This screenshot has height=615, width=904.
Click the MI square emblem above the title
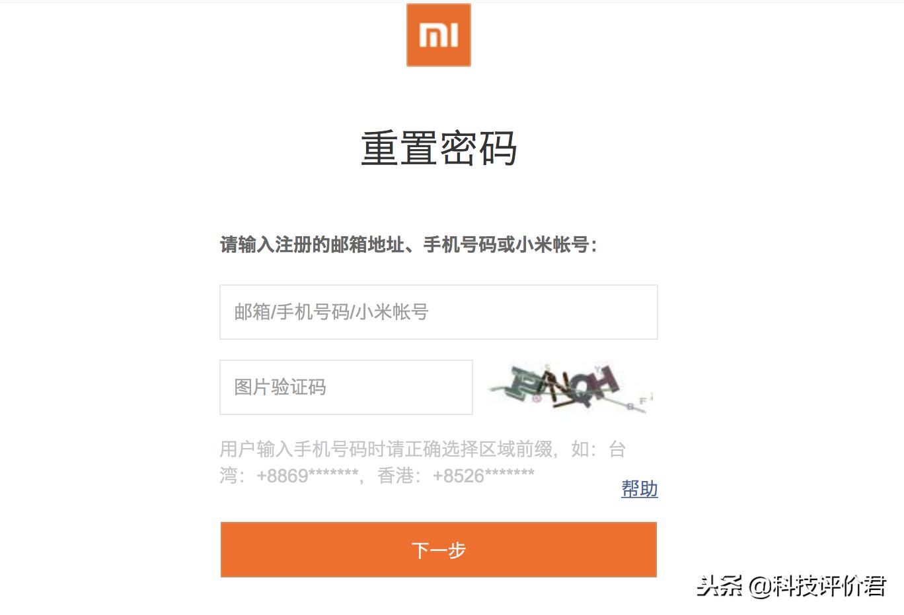coord(438,35)
